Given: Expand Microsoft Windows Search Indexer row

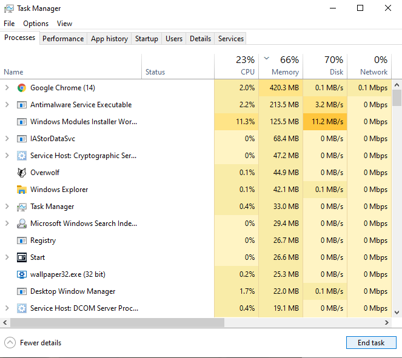Looking at the screenshot, I should point(7,224).
